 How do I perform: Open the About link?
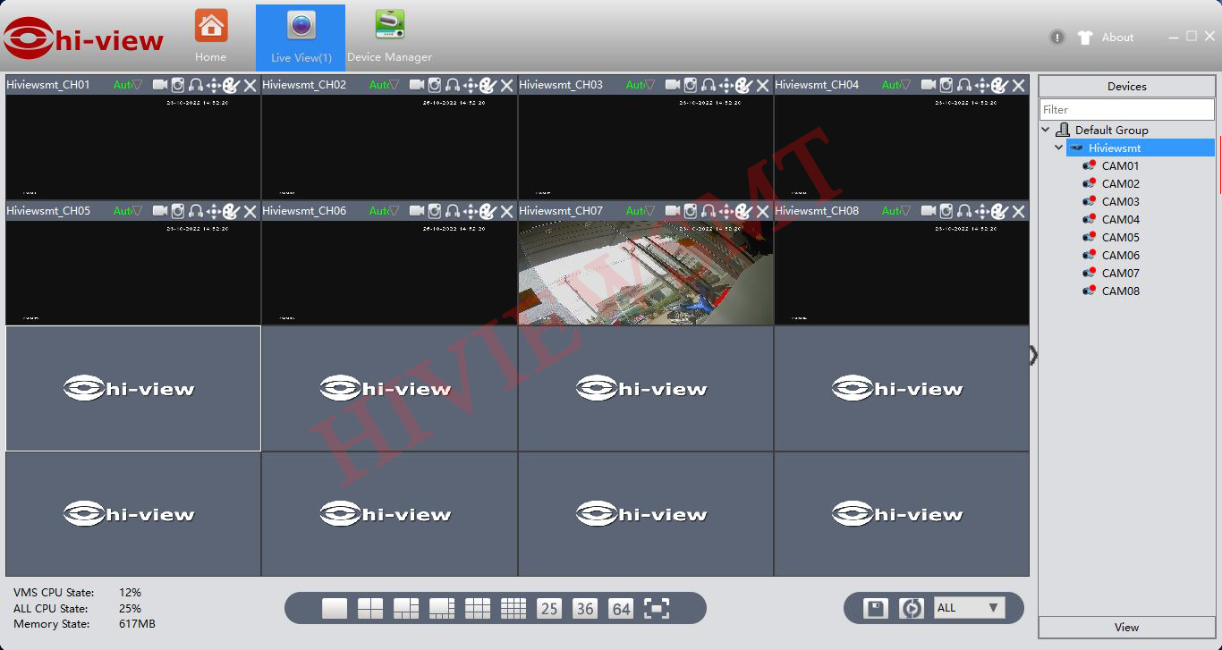[x=1117, y=38]
